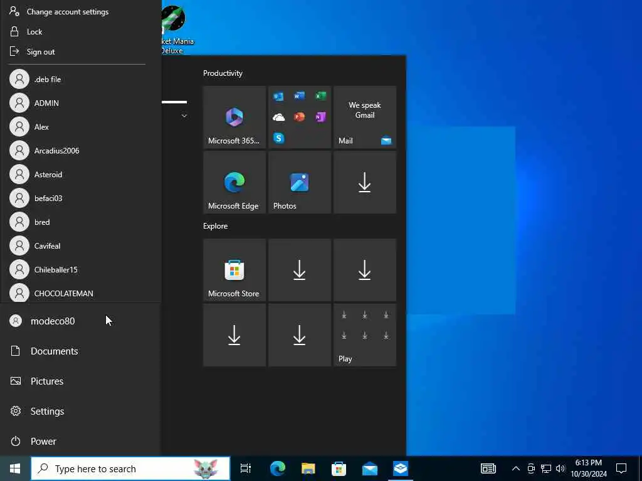Click the search highlight bat icon
This screenshot has width=642, height=481.
pos(205,468)
